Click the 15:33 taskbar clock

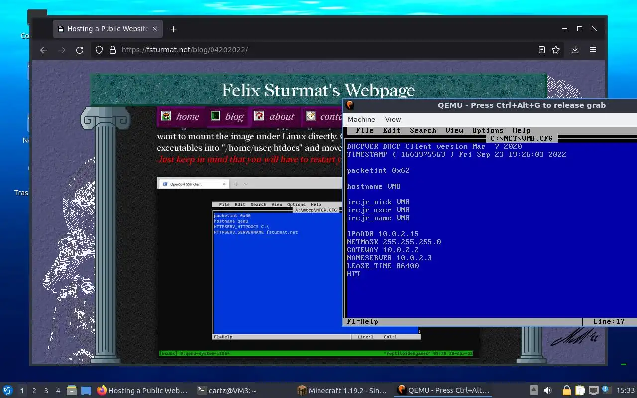625,391
